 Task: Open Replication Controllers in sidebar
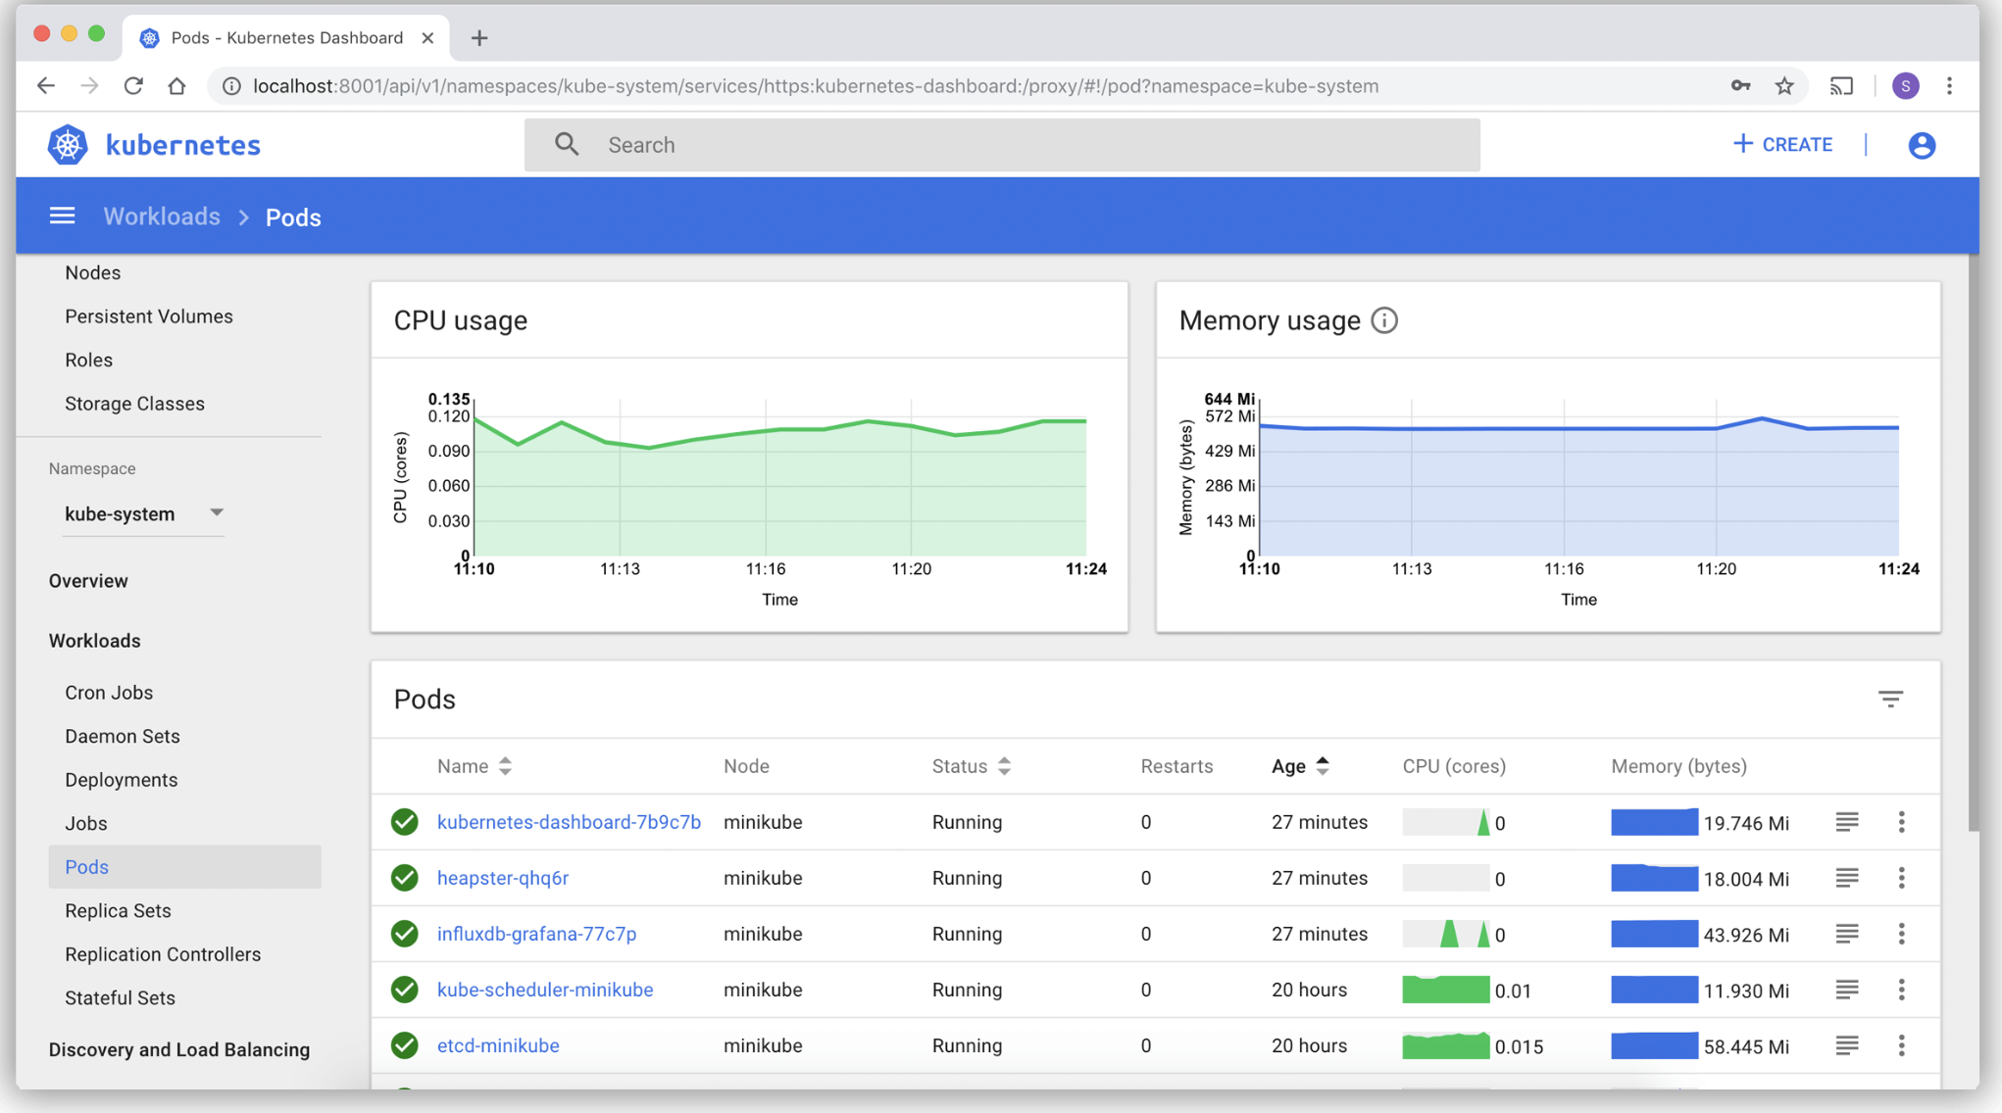click(163, 954)
